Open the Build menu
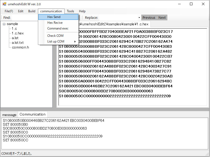Screen dimensions: 210x157 (x=32, y=11)
